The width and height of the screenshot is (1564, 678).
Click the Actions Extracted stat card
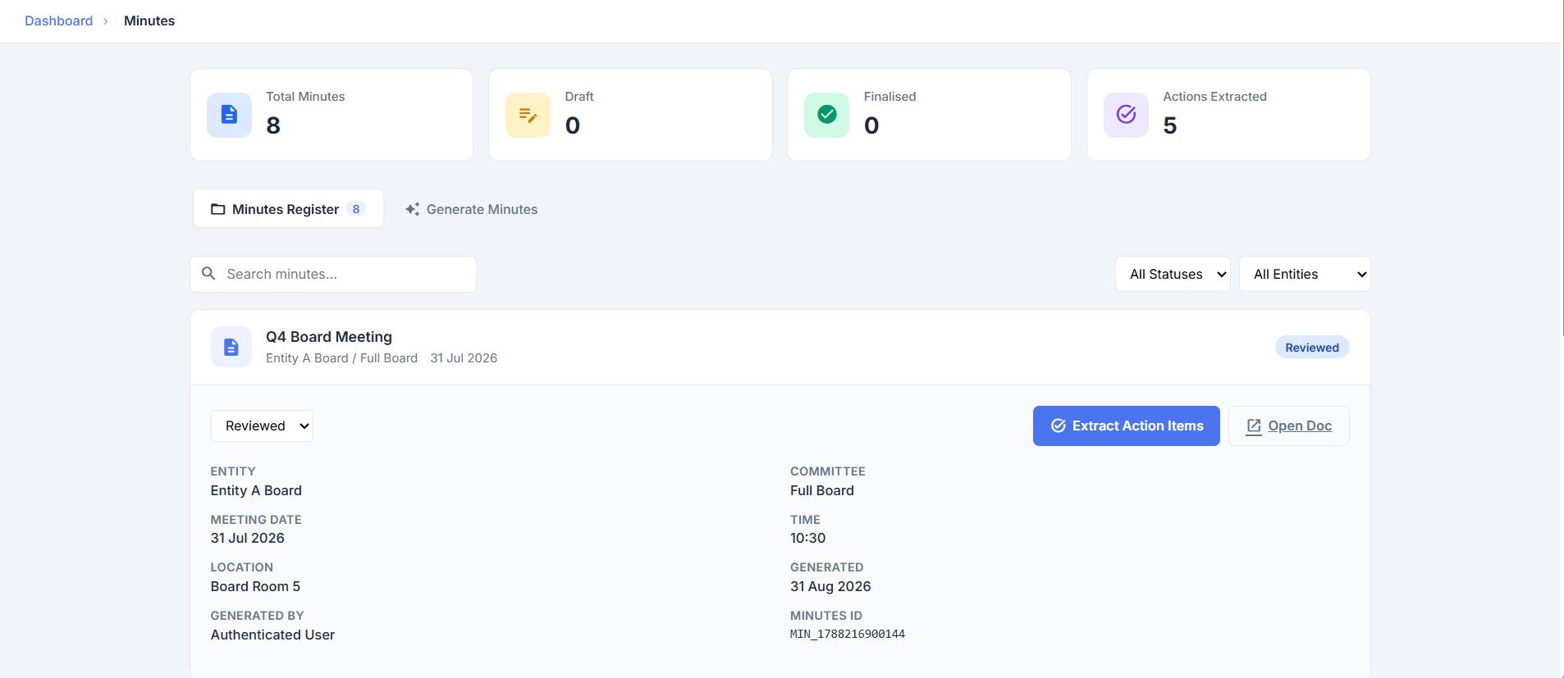[1228, 115]
